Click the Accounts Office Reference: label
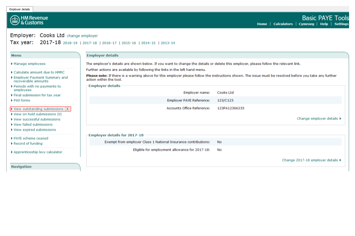The height and width of the screenshot is (236, 355). coord(188,108)
